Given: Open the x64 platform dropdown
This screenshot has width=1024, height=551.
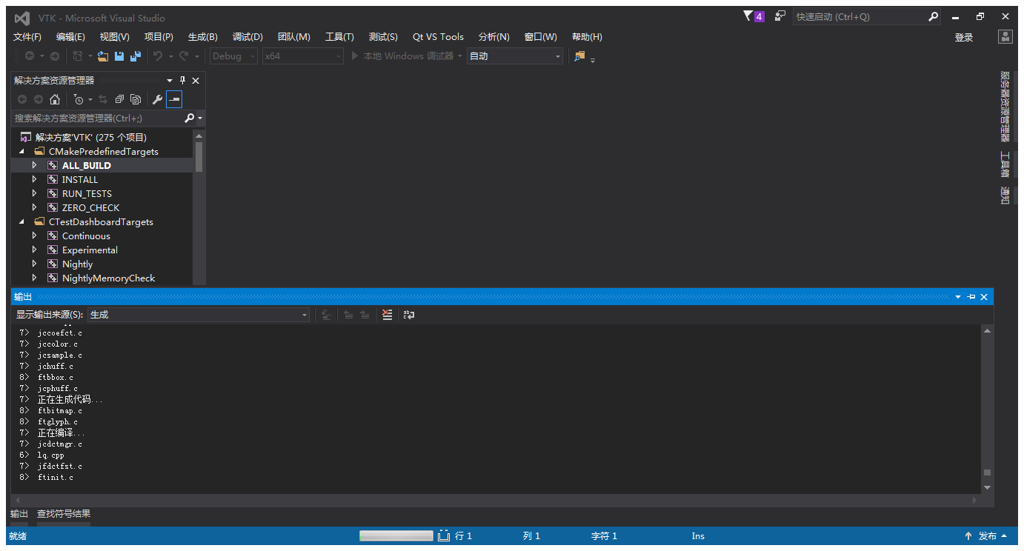Looking at the screenshot, I should (x=303, y=56).
